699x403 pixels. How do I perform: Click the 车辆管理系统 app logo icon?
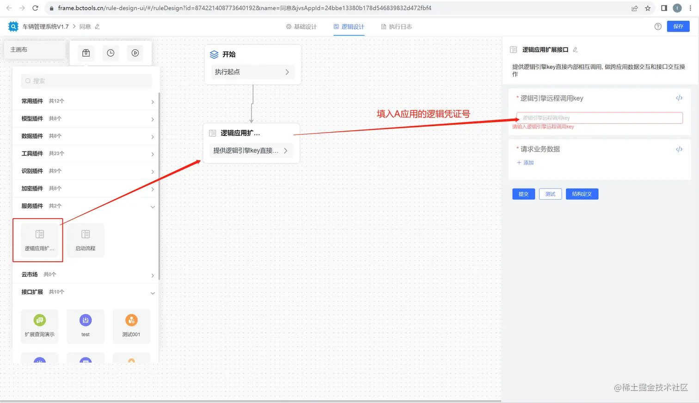click(13, 26)
